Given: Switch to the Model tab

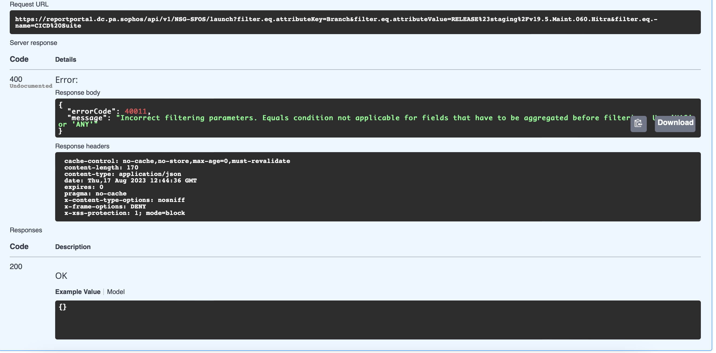Looking at the screenshot, I should point(116,292).
